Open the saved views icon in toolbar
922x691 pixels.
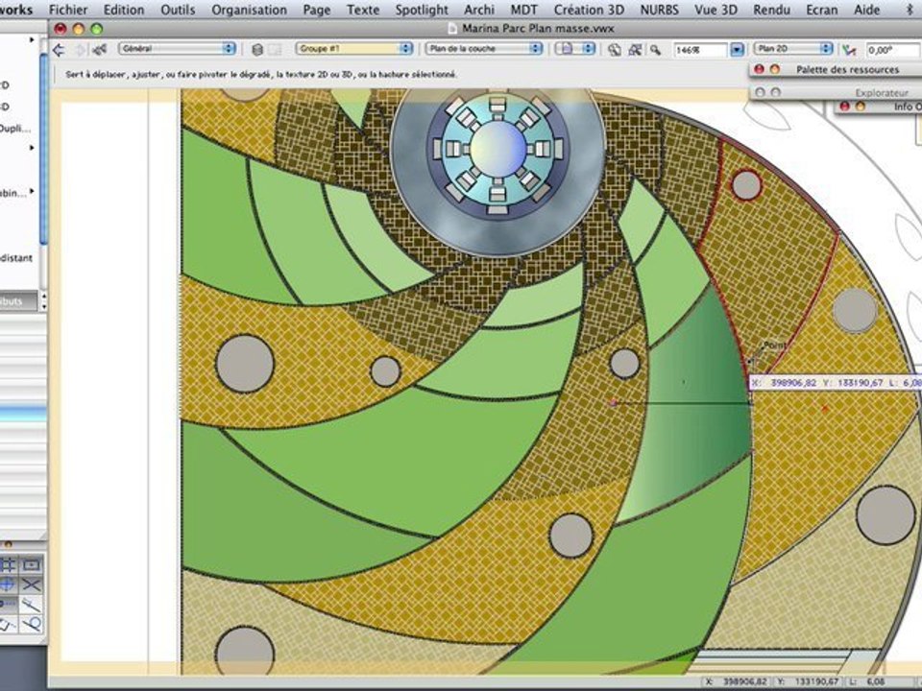tap(99, 49)
